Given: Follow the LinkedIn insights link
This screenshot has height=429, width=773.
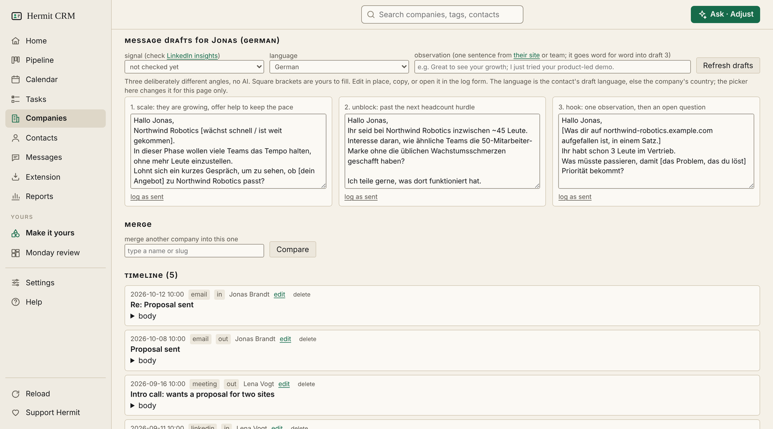Looking at the screenshot, I should pos(192,56).
